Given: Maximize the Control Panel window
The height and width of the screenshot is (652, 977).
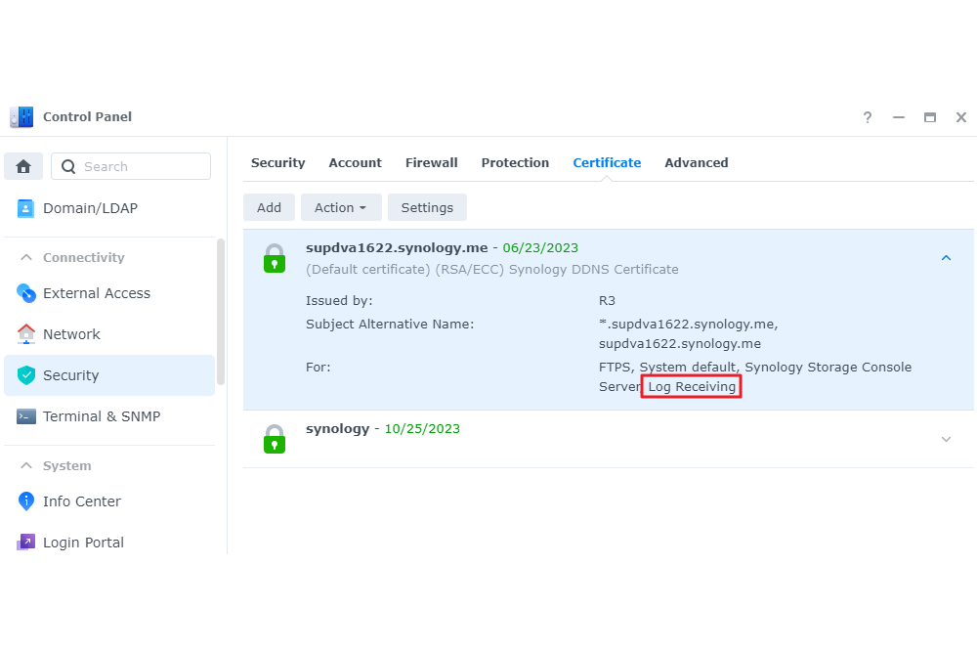Looking at the screenshot, I should click(930, 117).
